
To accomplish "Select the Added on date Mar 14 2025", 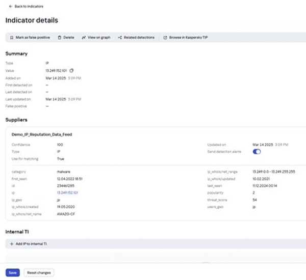I will [56, 78].
